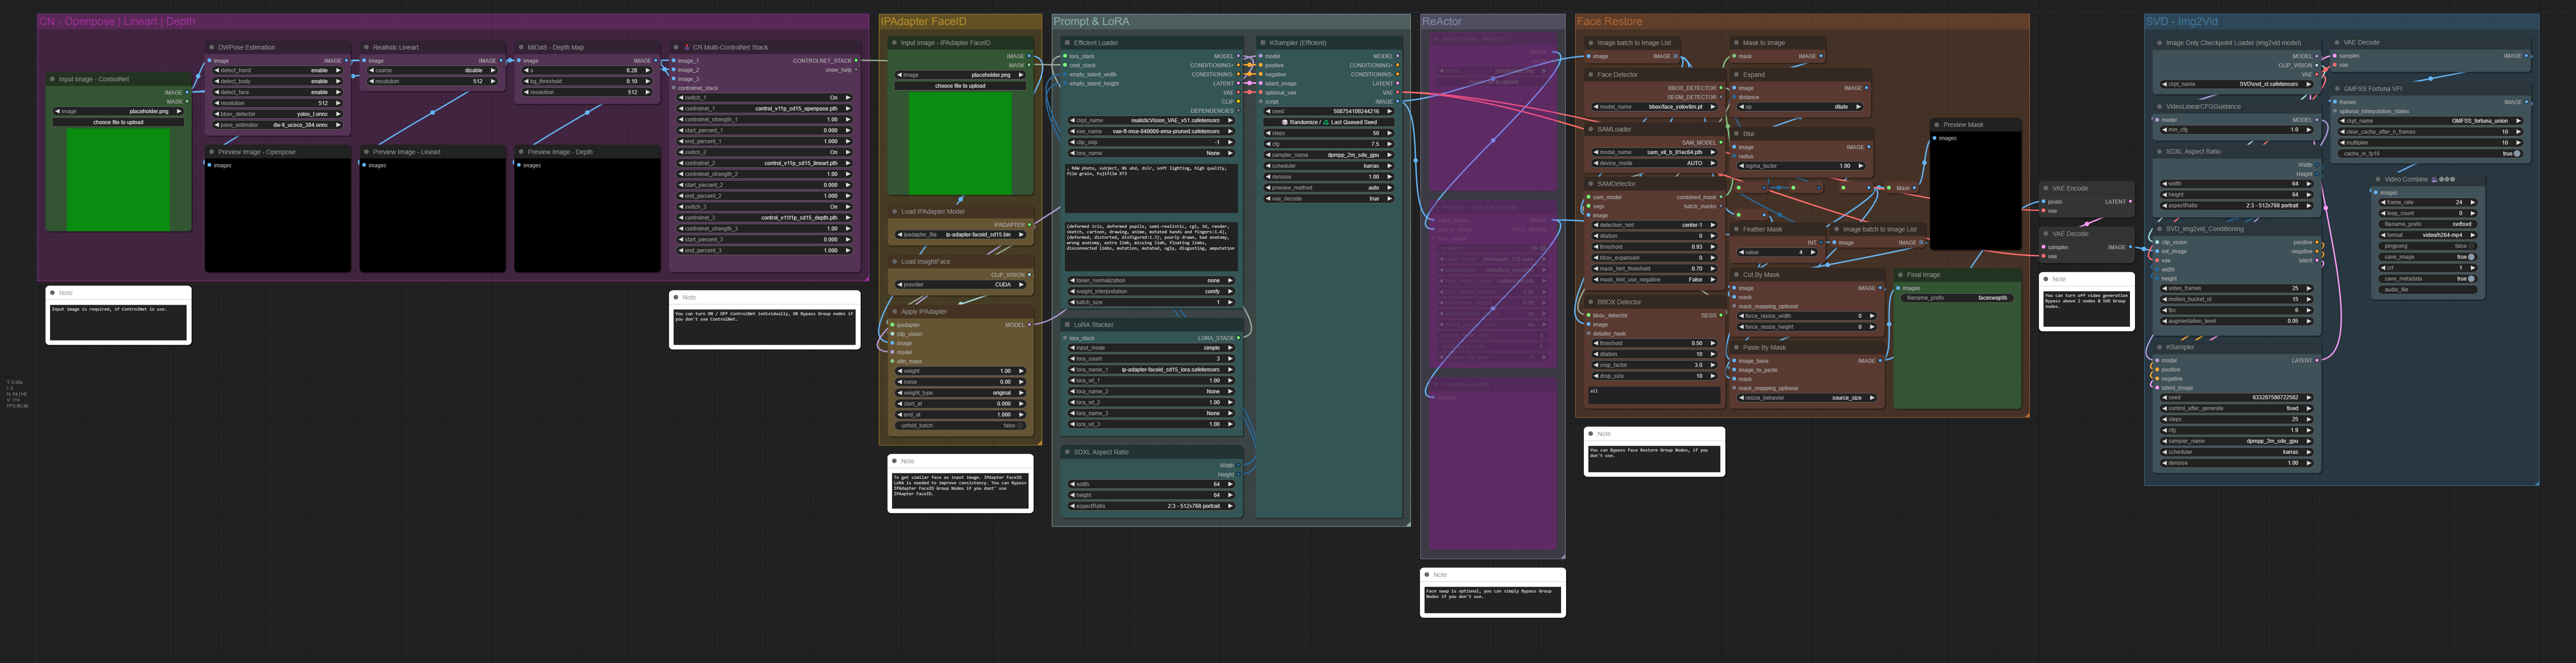Click Randomize / Last Queued Seed button

(1328, 122)
